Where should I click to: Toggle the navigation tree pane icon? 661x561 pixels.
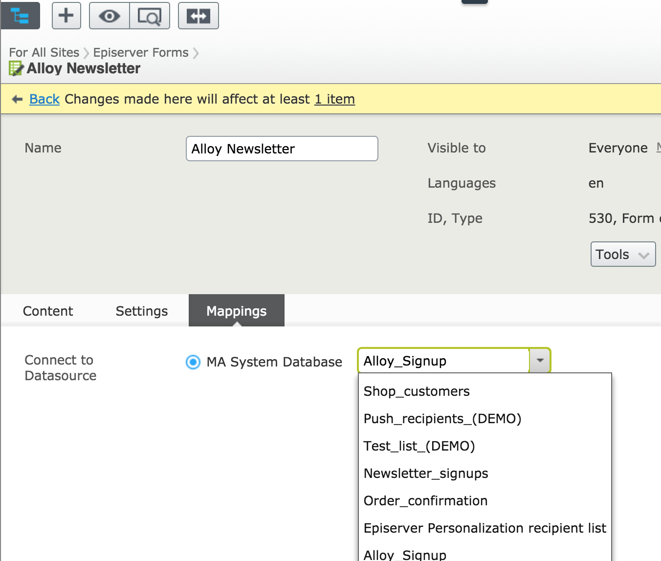point(21,16)
